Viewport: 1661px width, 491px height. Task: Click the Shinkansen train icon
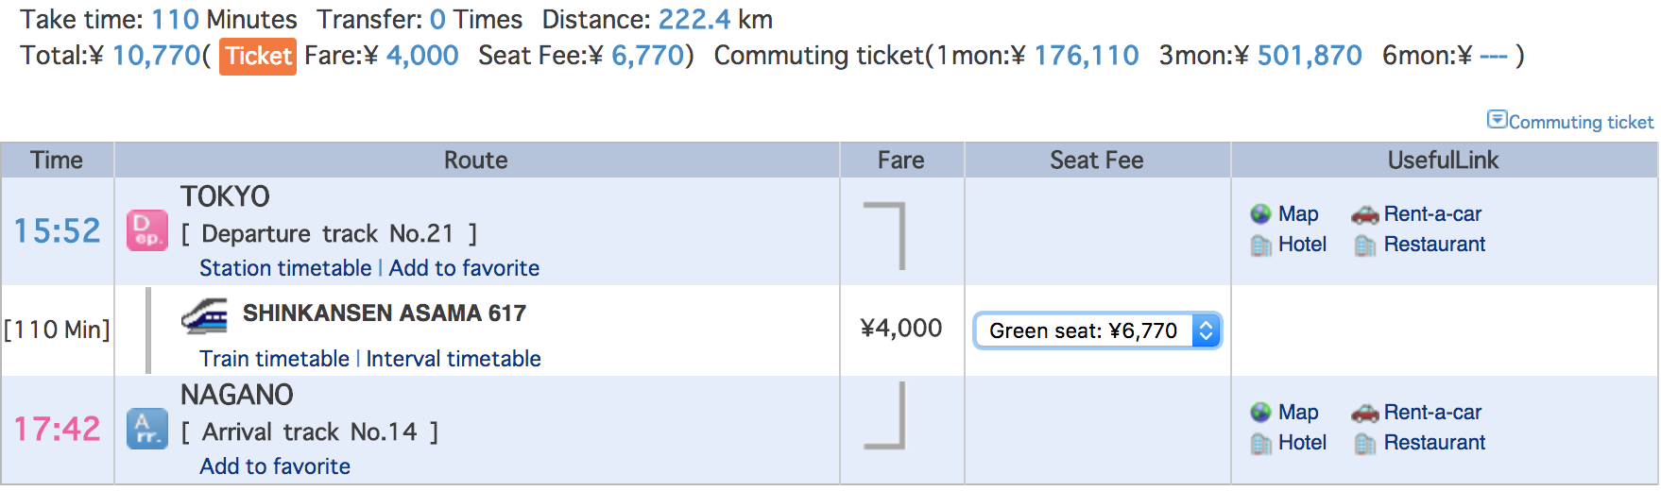(205, 316)
